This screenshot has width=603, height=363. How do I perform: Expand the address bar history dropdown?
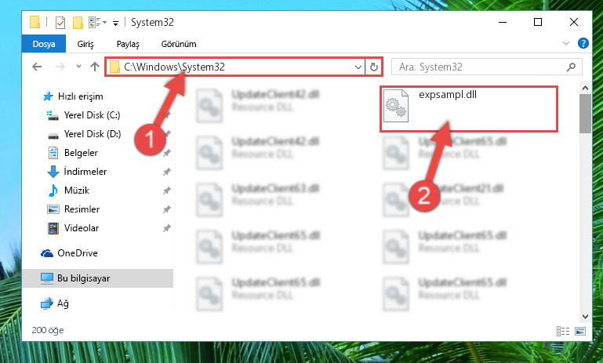pos(358,67)
